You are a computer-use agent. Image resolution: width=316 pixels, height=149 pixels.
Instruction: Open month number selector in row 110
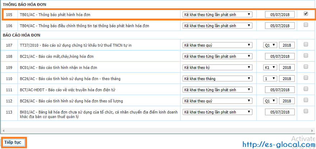coord(270,78)
